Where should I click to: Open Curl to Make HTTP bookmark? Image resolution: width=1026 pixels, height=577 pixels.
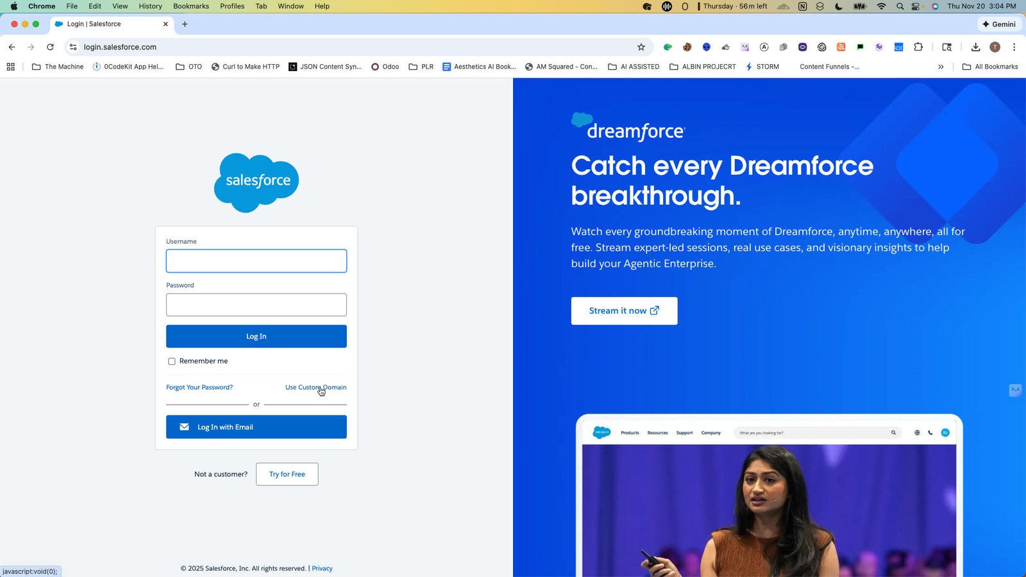[245, 67]
